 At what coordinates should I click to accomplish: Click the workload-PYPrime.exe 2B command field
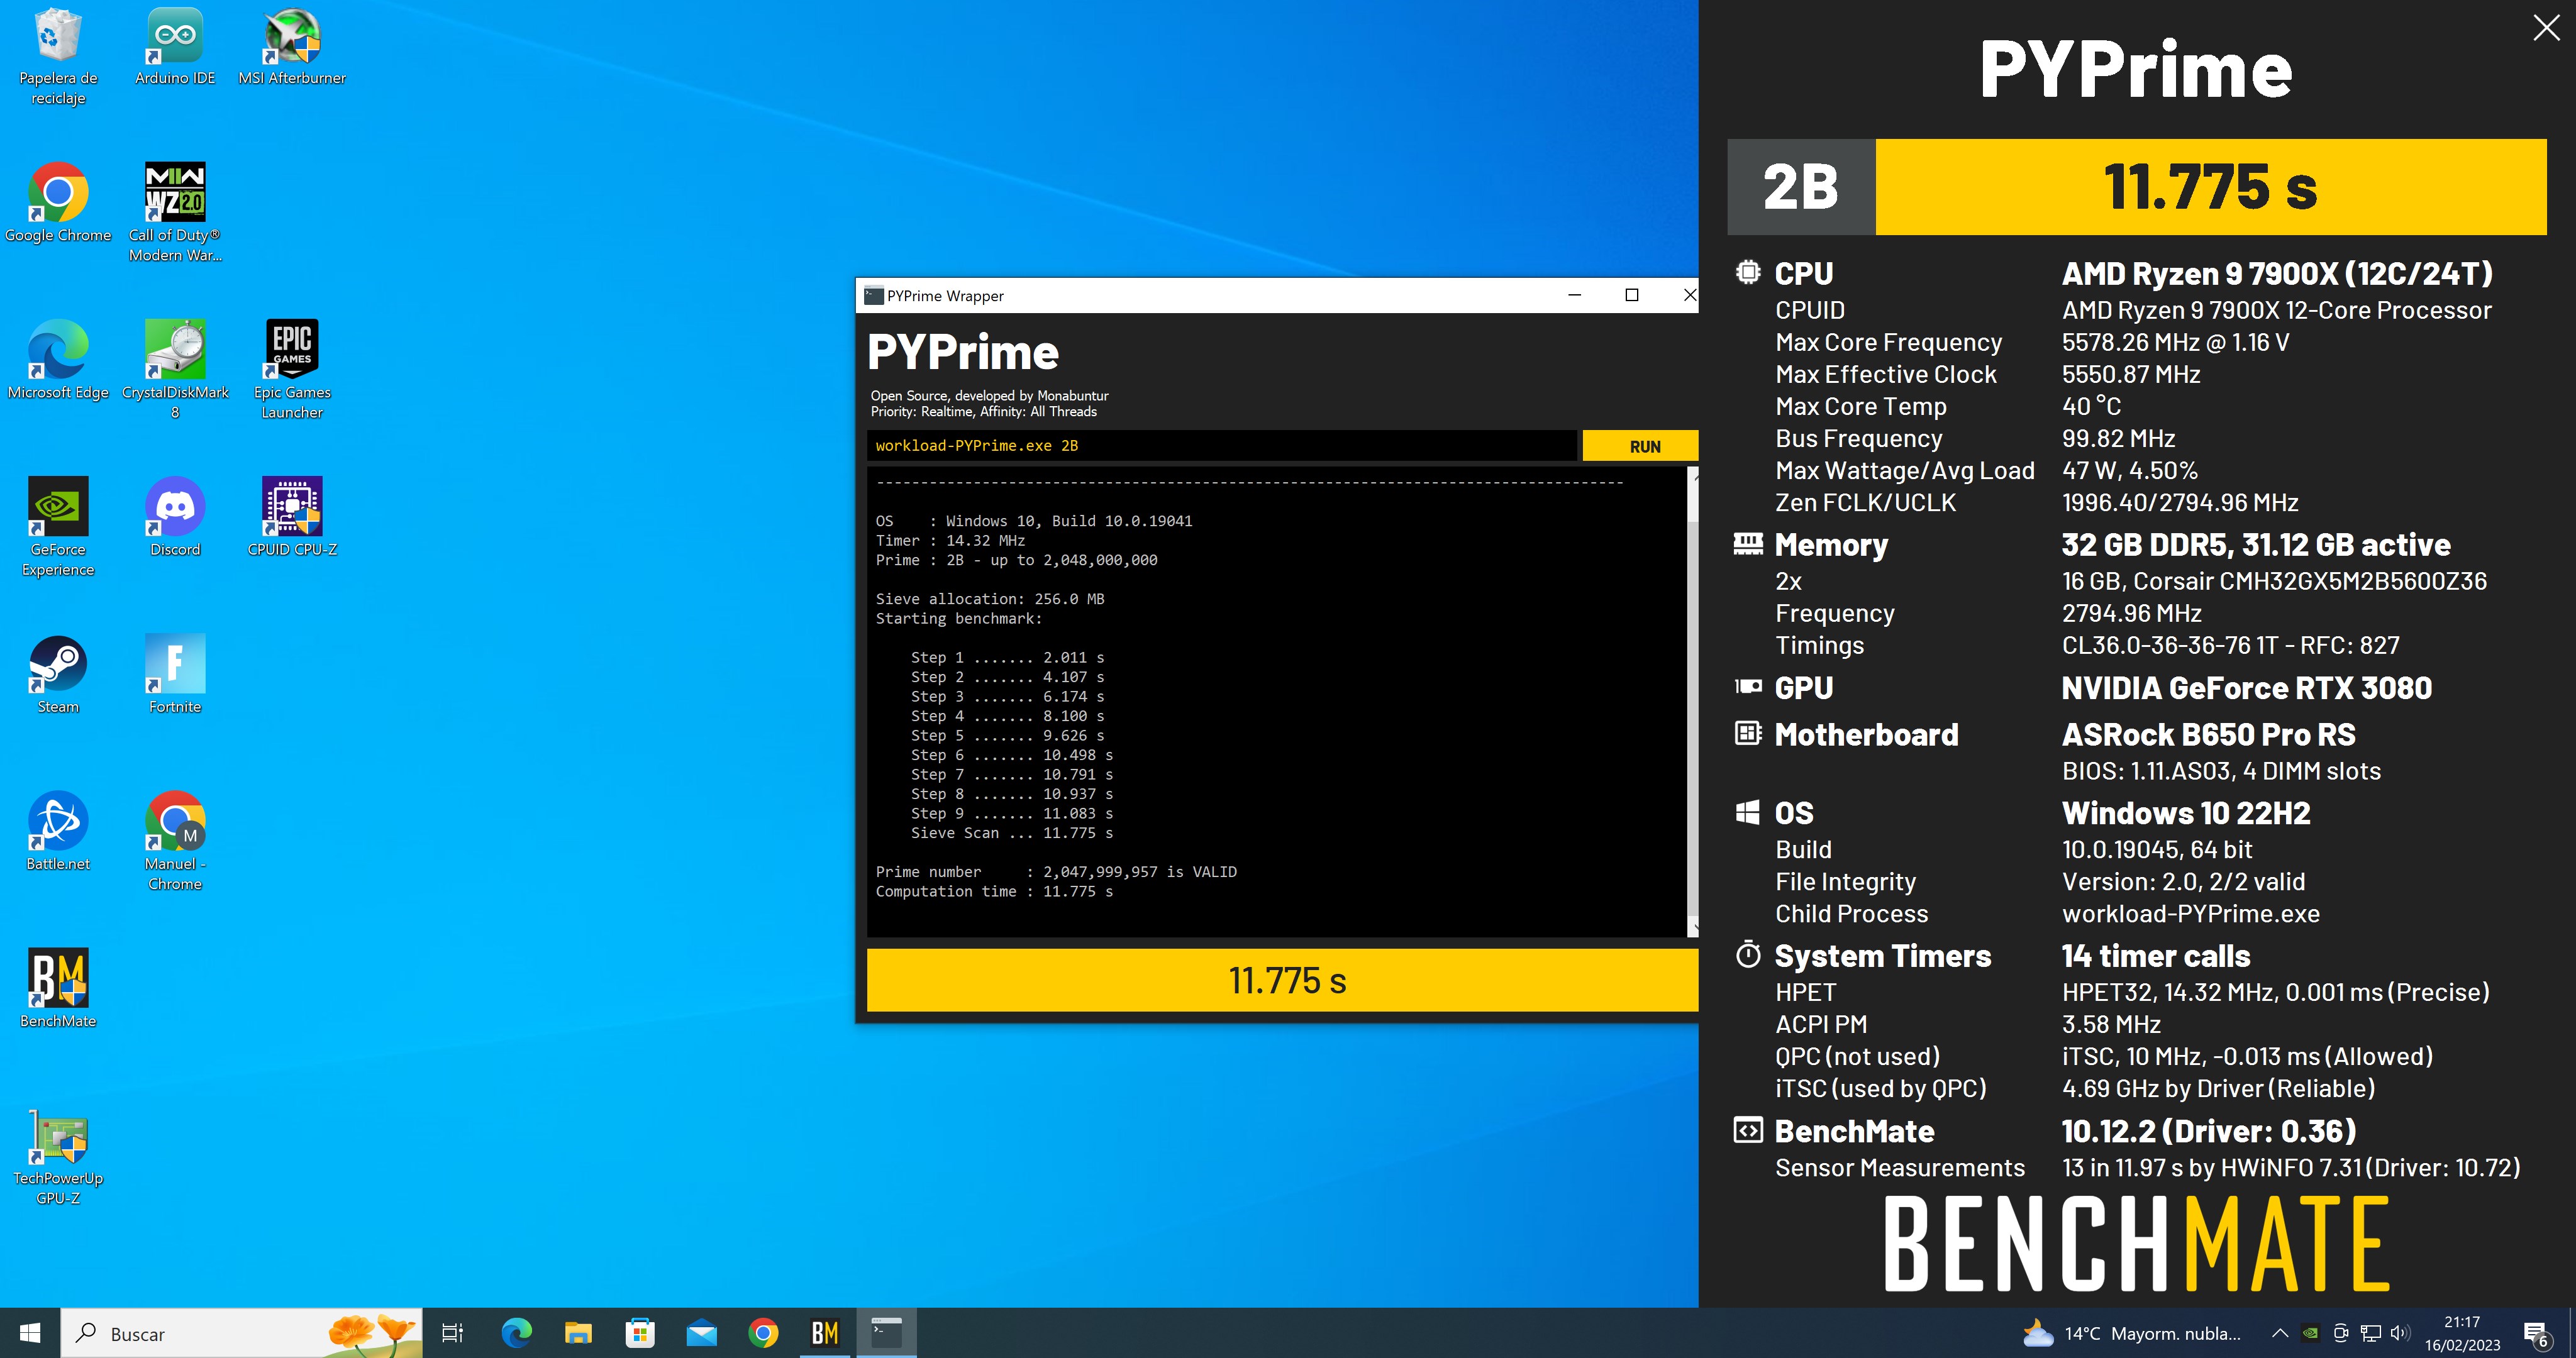(1221, 446)
